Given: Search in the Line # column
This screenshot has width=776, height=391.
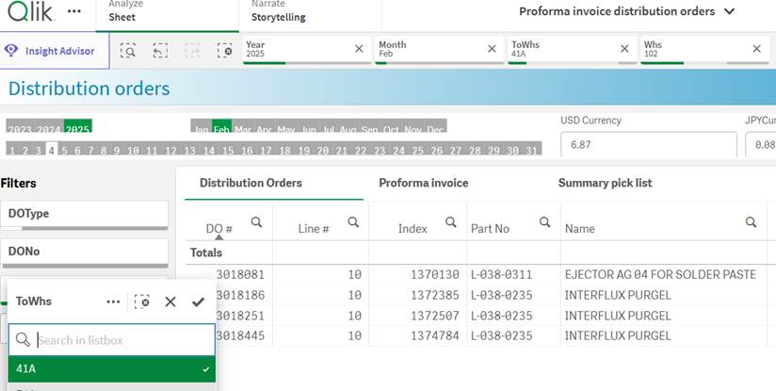Looking at the screenshot, I should [x=353, y=221].
